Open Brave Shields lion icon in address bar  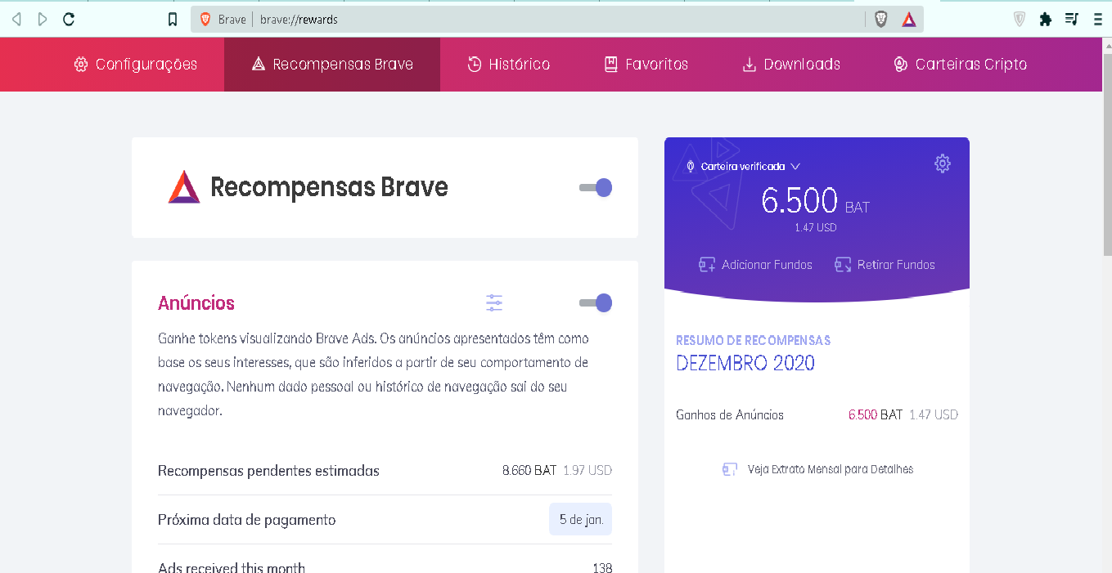[x=881, y=20]
